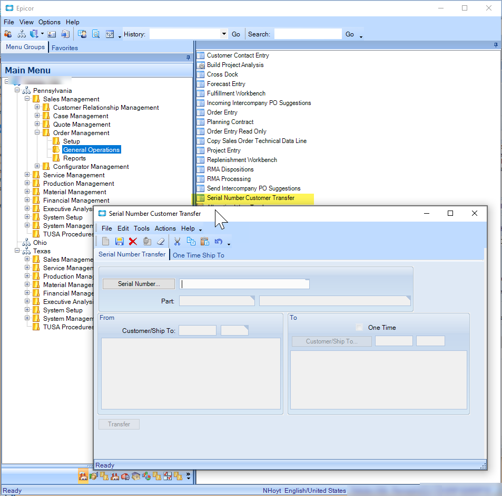Click the eraser Clear icon
Screen dimensions: 502x496
coord(161,242)
